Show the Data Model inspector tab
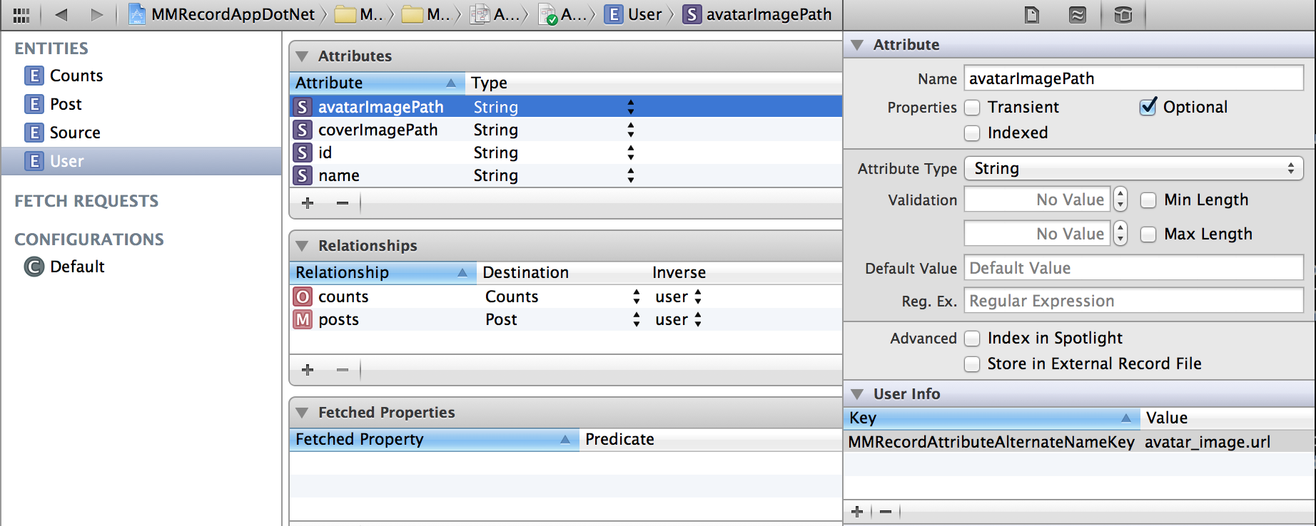 click(1123, 15)
